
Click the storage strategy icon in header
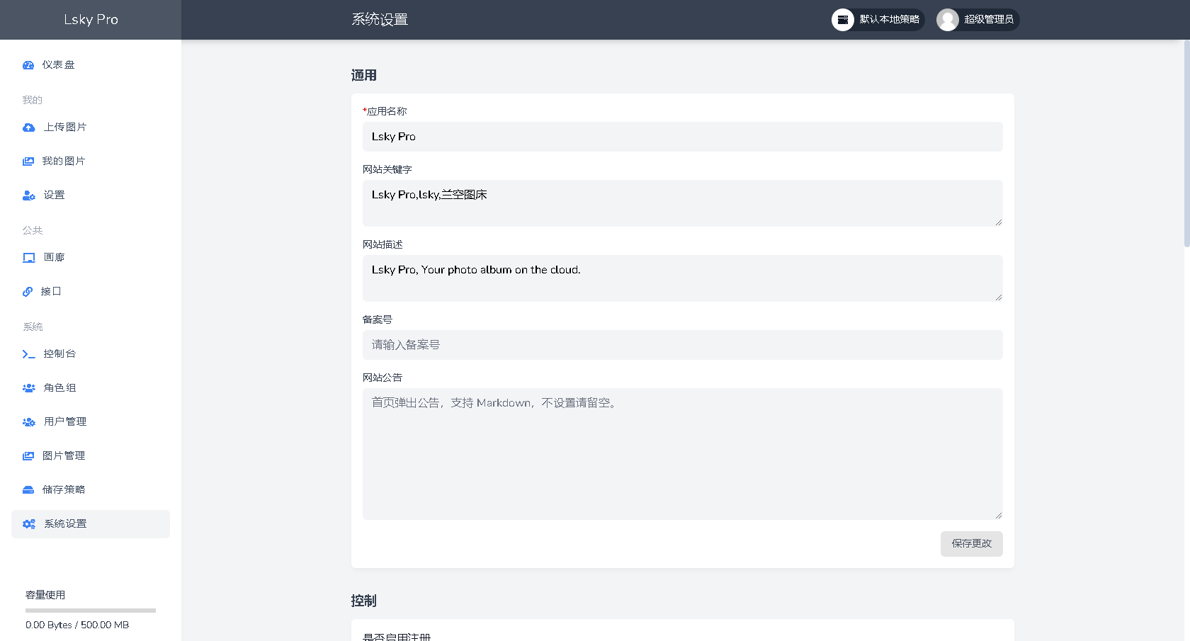pyautogui.click(x=843, y=20)
